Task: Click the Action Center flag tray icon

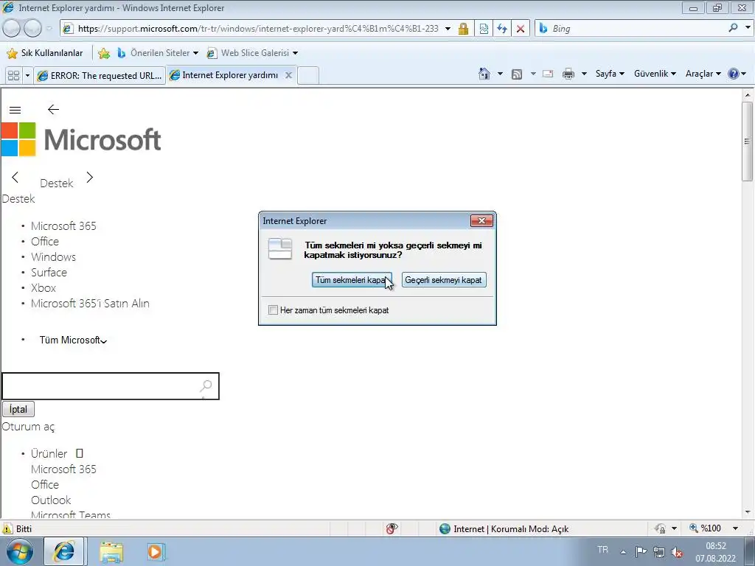Action: (641, 552)
